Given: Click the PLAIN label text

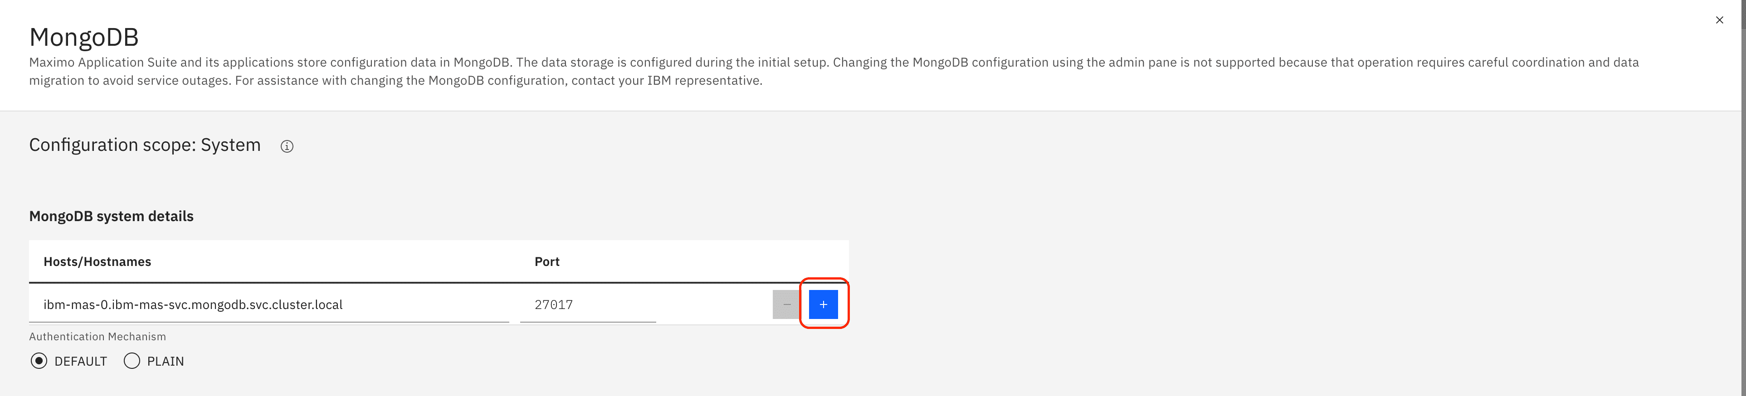Looking at the screenshot, I should (166, 362).
